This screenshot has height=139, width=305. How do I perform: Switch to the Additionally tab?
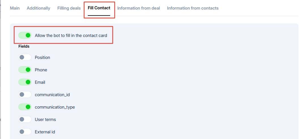(x=39, y=8)
